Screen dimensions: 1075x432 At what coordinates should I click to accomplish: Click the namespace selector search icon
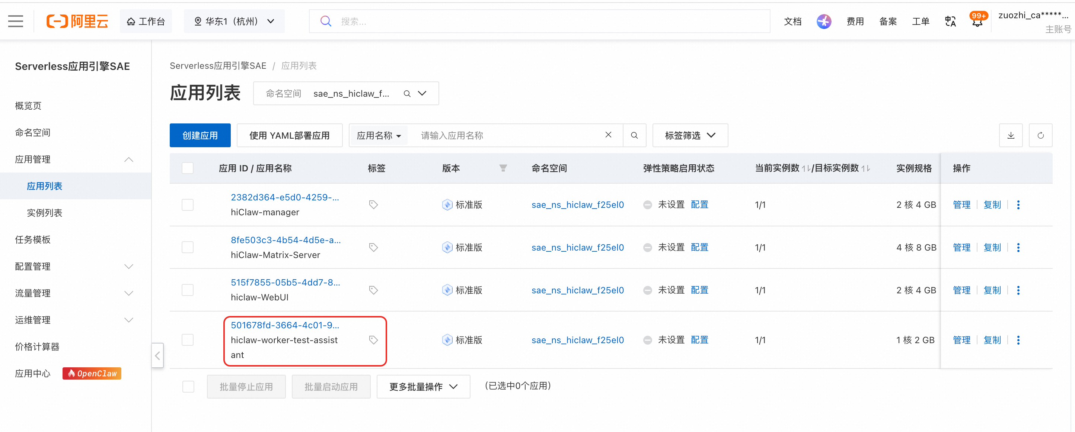tap(407, 93)
